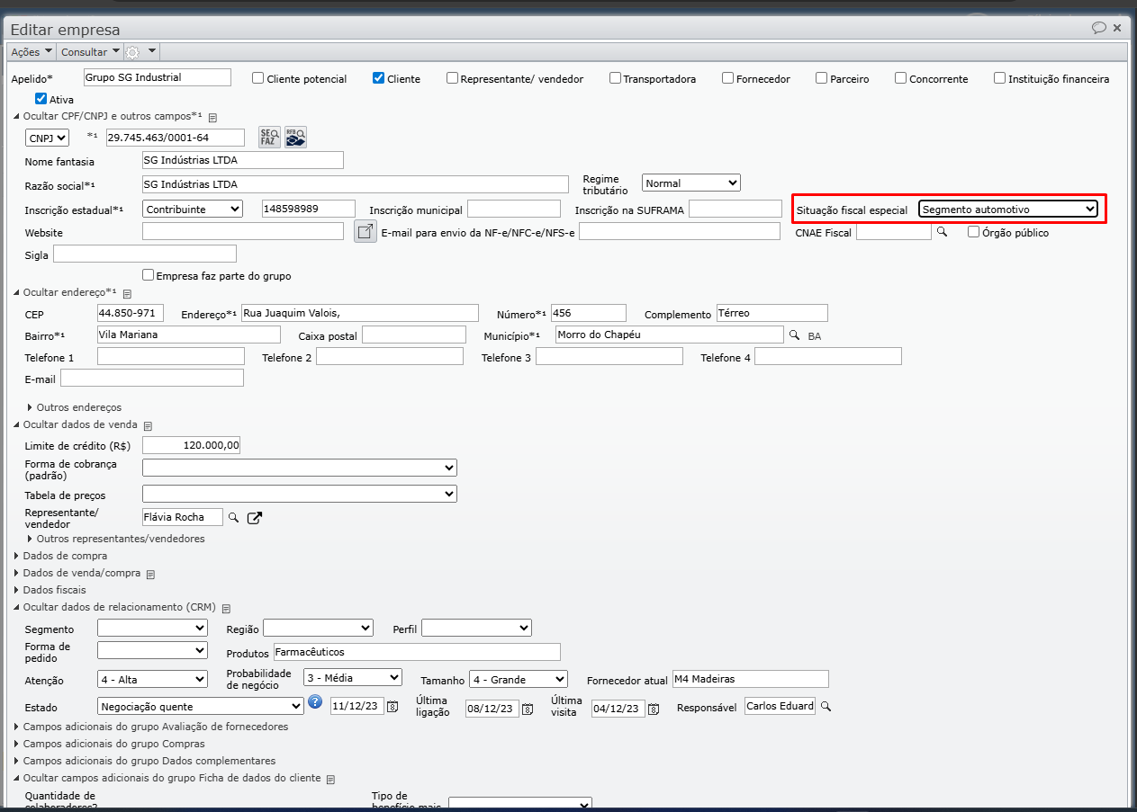Screen dimensions: 1137x812
Task: Uncheck the Ativa checkbox
Action: [x=41, y=99]
